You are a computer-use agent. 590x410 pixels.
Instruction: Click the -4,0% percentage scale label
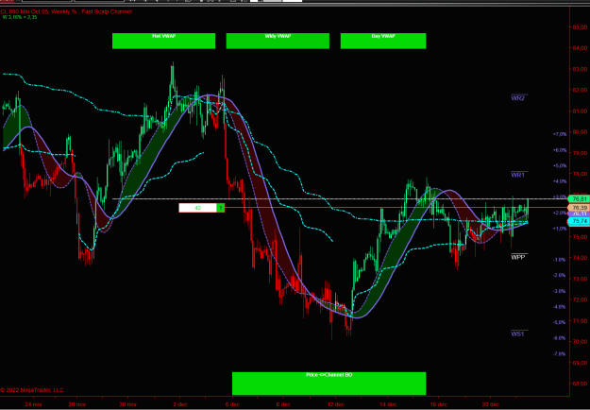pyautogui.click(x=560, y=307)
